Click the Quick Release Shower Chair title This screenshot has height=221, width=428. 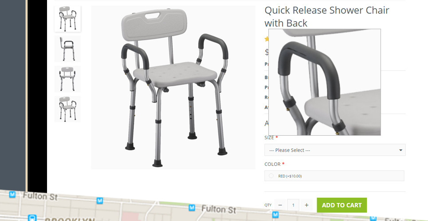327,17
